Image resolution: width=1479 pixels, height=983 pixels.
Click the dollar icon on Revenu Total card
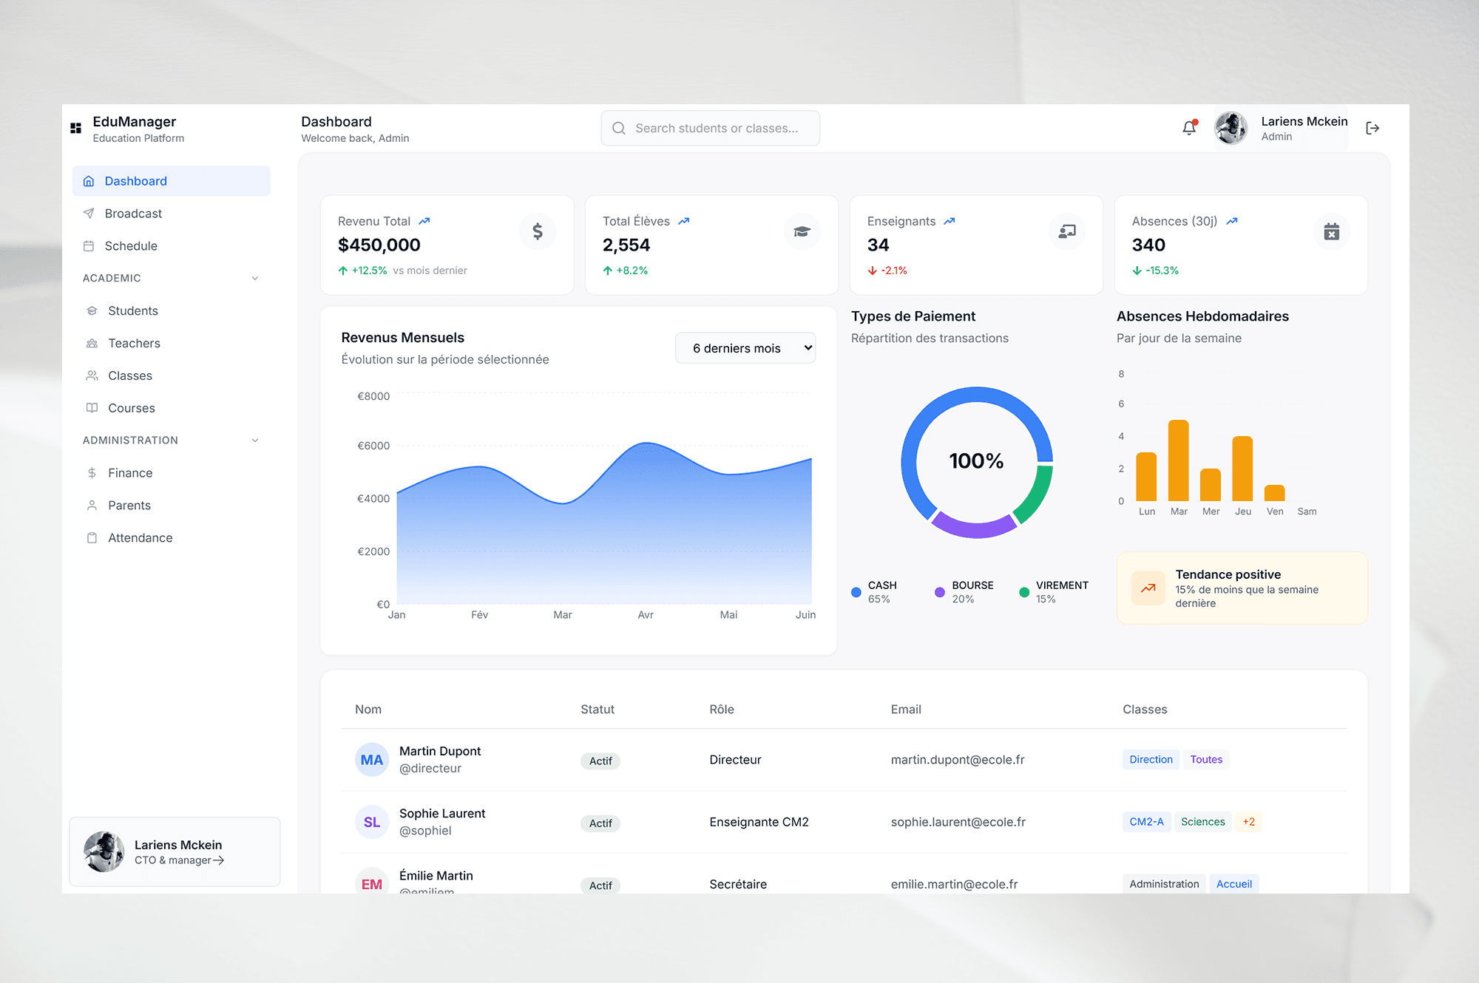tap(538, 231)
